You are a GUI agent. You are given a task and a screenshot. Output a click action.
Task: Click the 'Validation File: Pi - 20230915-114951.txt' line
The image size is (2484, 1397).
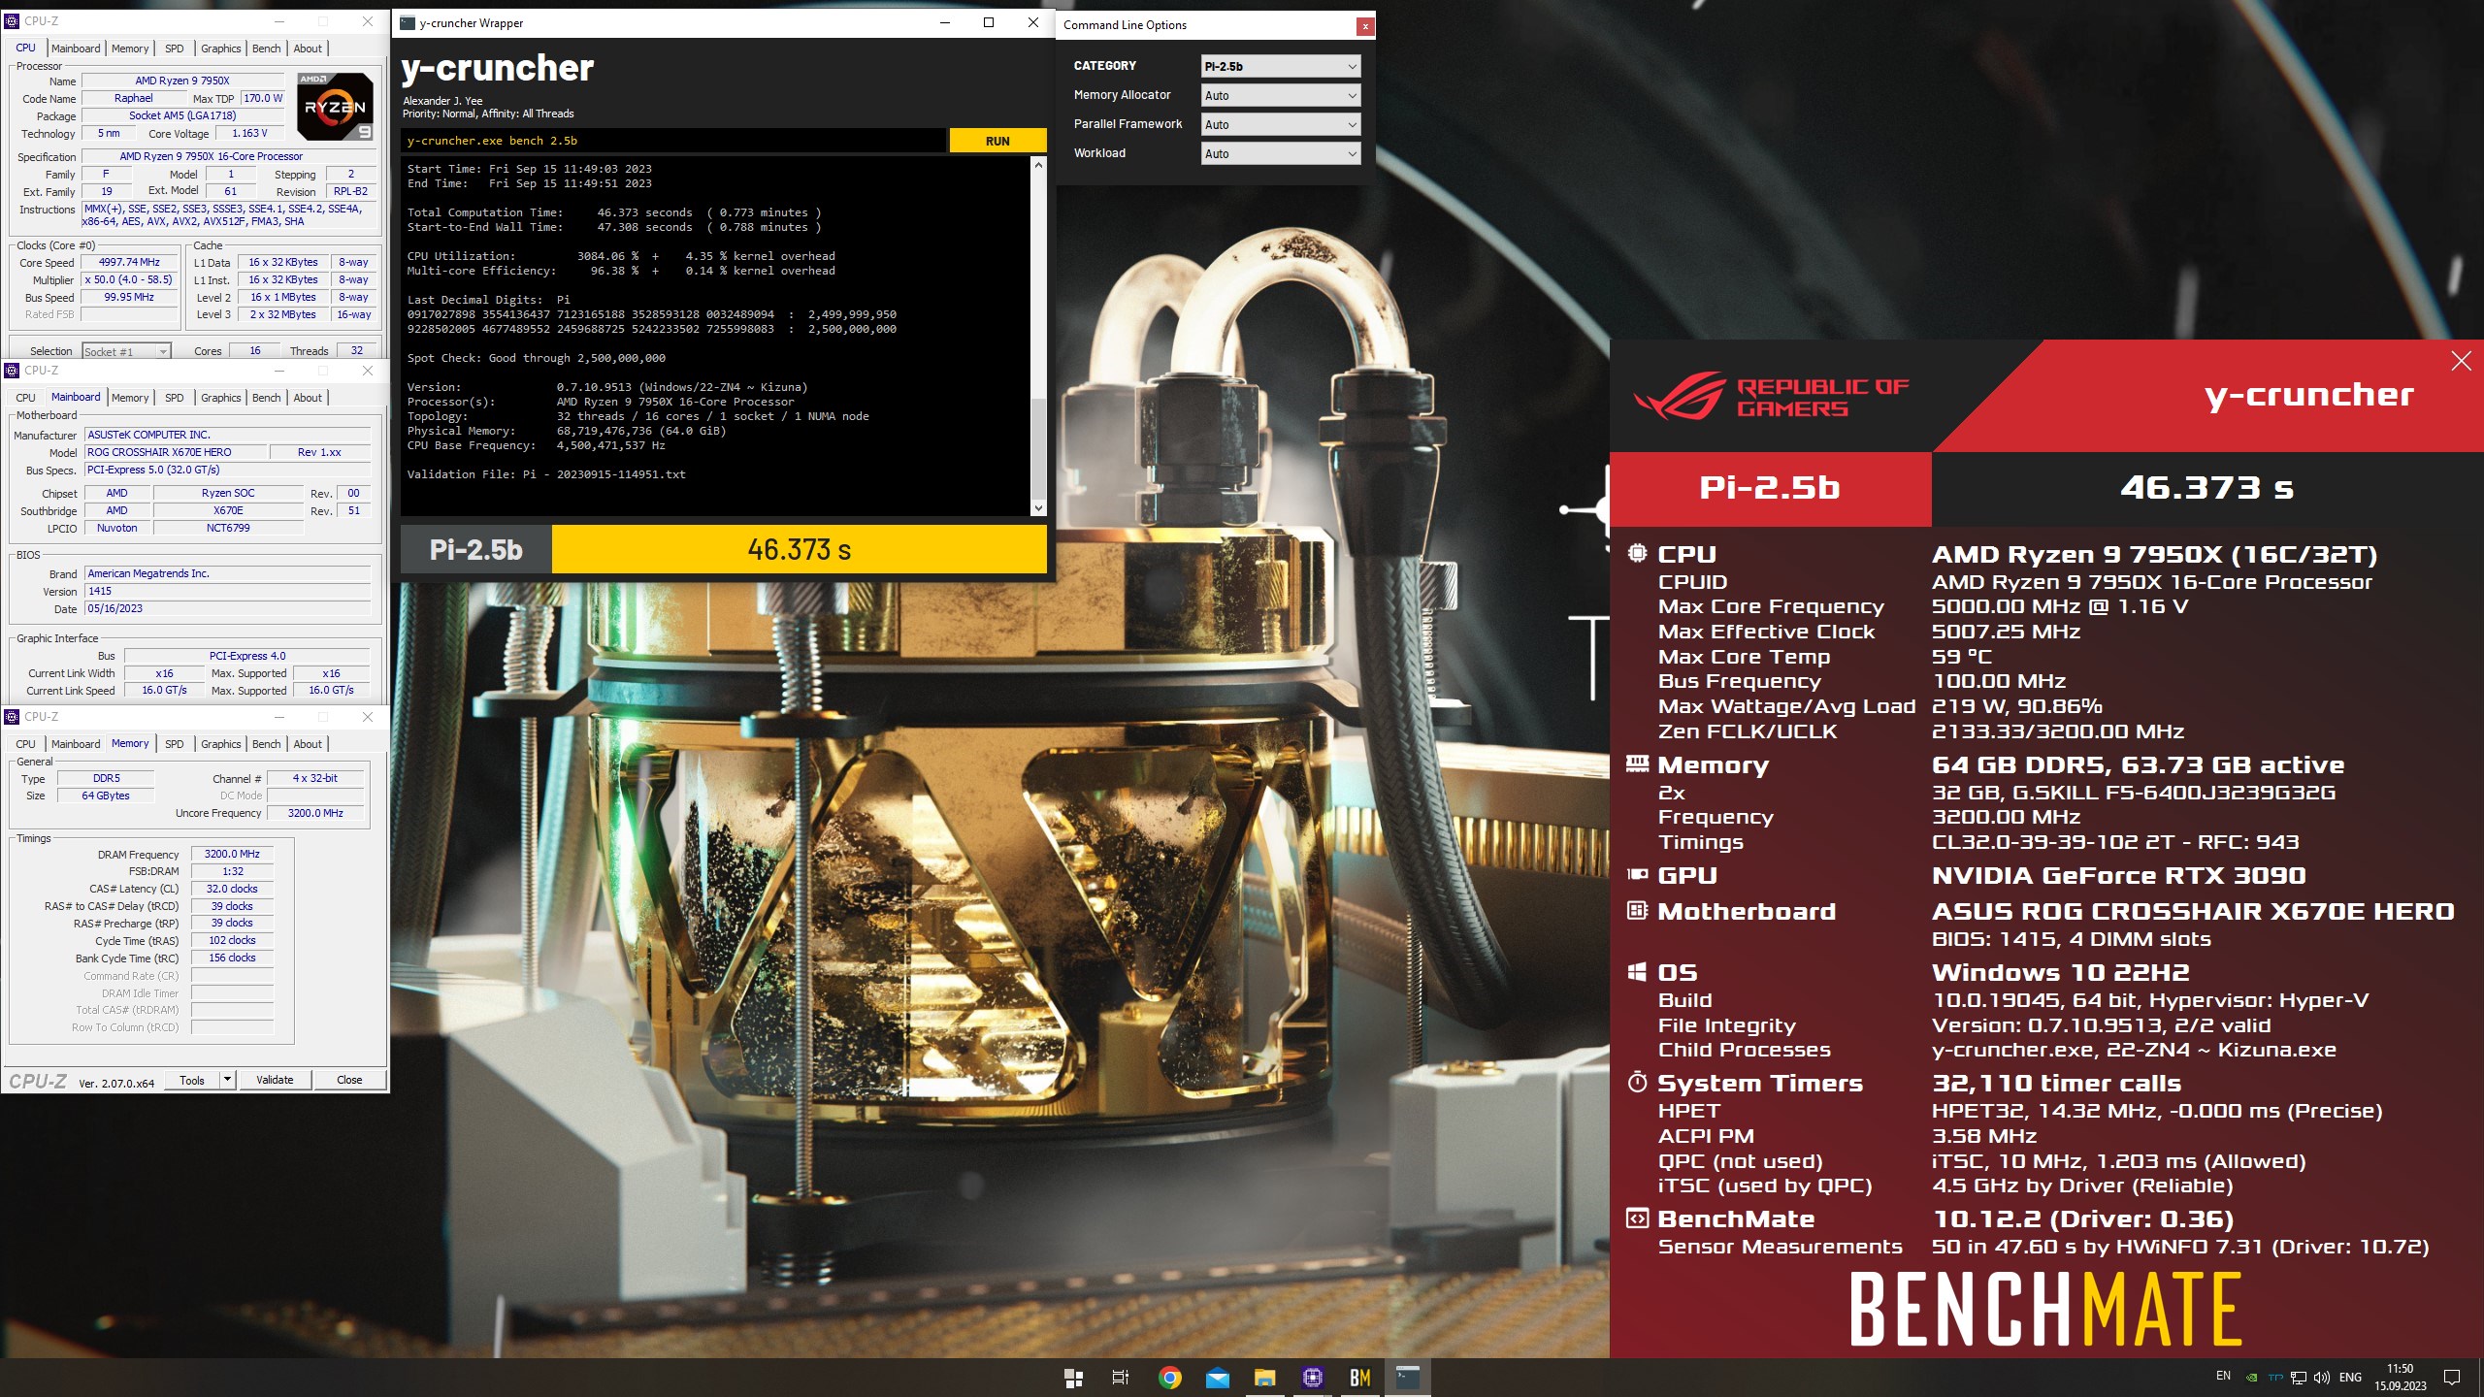tap(546, 474)
